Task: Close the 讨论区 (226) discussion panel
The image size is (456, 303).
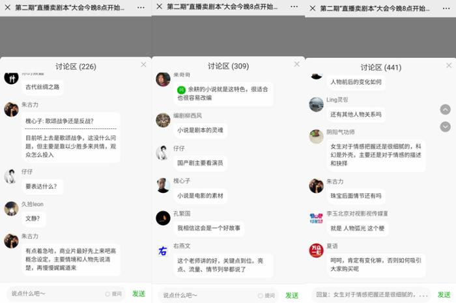Action: point(143,65)
